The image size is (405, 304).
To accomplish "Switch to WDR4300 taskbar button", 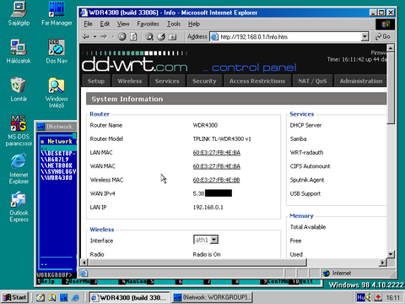I will tap(129, 297).
